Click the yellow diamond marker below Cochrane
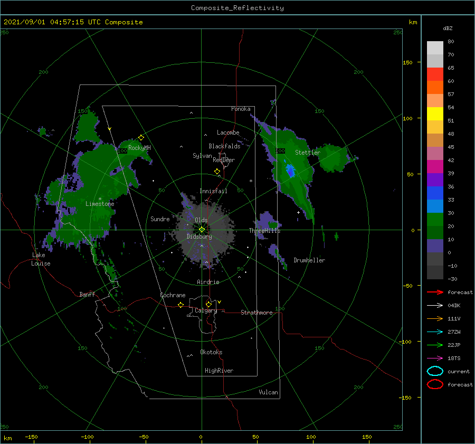This screenshot has width=475, height=444. point(181,305)
